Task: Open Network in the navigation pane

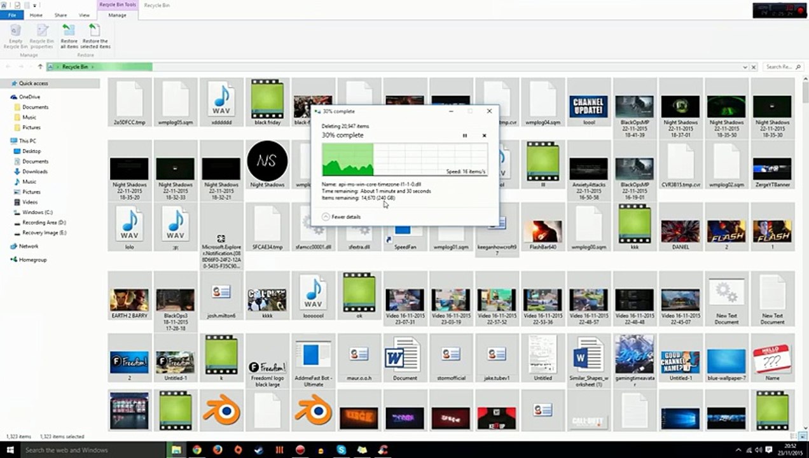Action: 28,246
